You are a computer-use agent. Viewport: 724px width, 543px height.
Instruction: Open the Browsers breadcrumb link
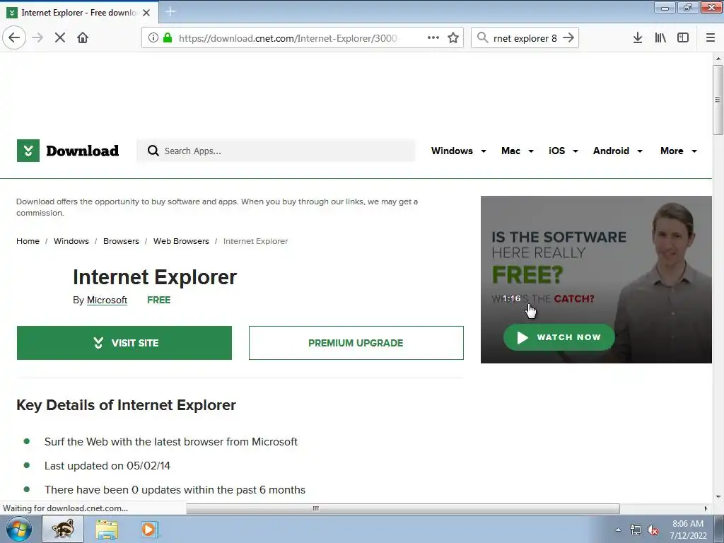(121, 241)
